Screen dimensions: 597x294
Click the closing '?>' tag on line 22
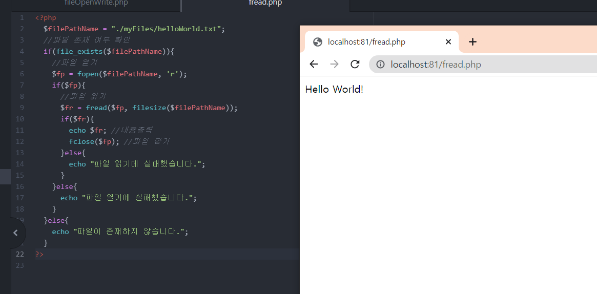pyautogui.click(x=39, y=254)
